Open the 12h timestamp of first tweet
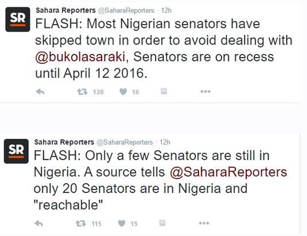The height and width of the screenshot is (236, 307). click(166, 10)
